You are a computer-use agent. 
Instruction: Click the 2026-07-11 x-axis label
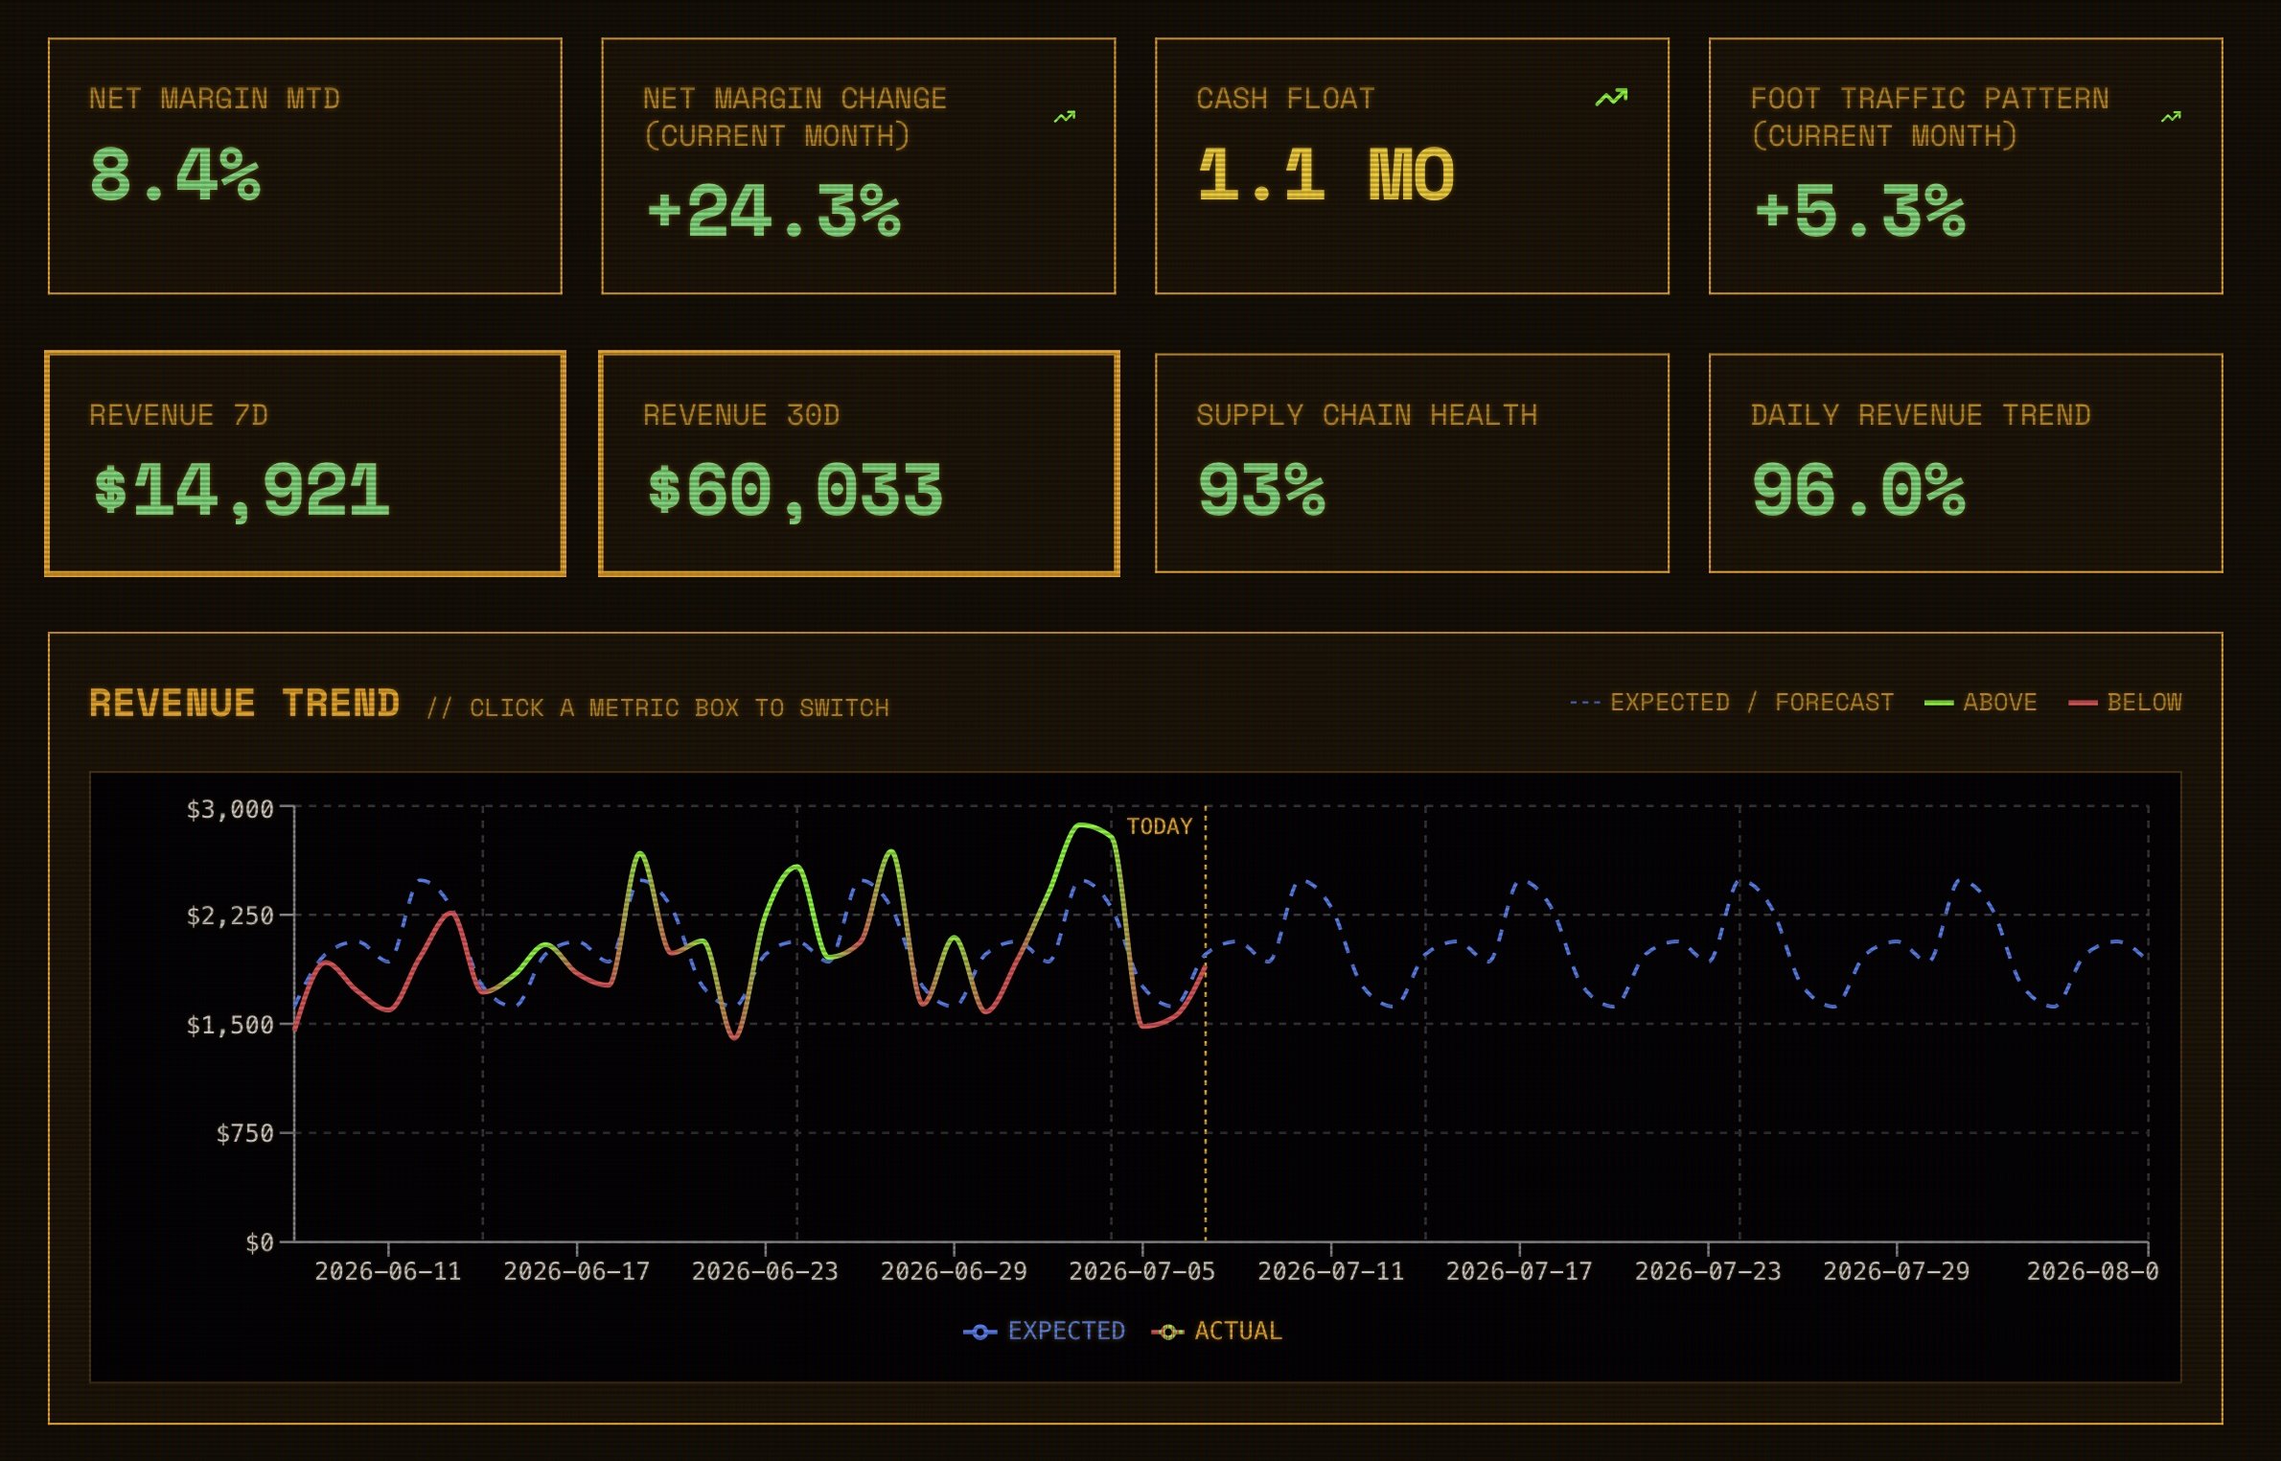[x=1330, y=1271]
